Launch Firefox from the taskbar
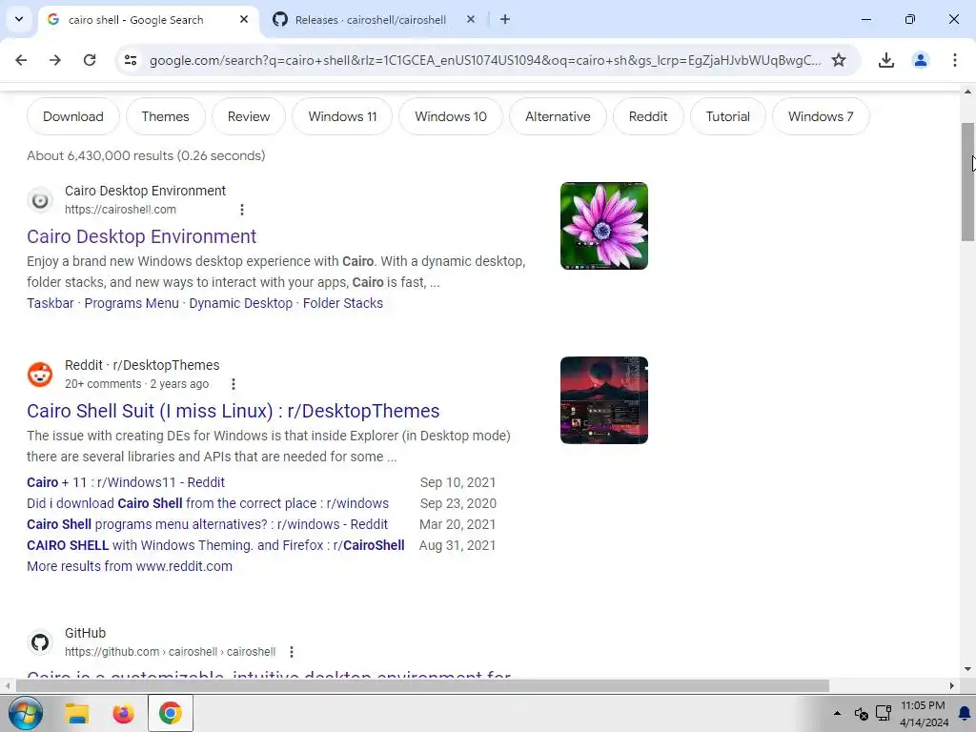Viewport: 976px width, 732px height. click(x=123, y=713)
